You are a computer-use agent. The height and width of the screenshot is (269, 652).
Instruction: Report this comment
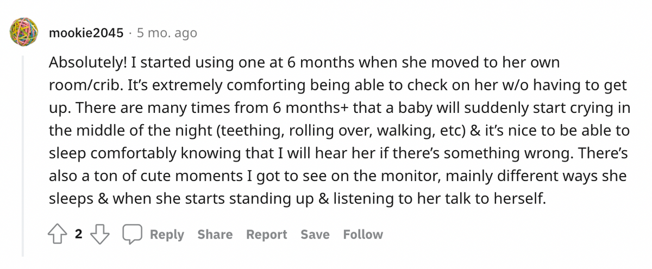pos(266,234)
